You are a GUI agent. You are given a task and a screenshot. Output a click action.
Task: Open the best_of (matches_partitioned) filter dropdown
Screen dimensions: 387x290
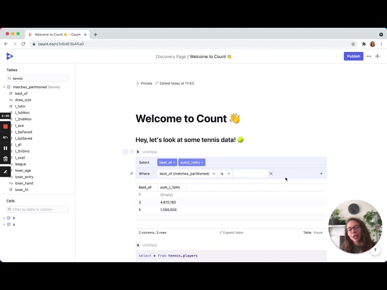187,173
